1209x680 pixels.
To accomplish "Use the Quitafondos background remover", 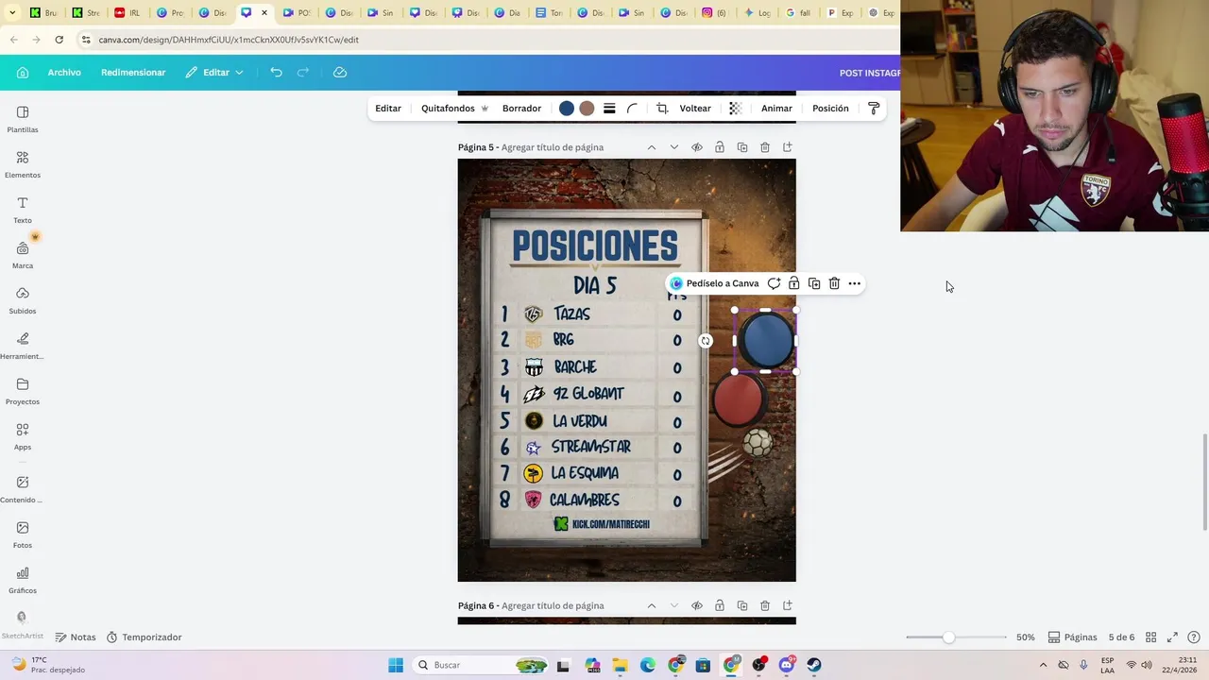I will point(454,109).
